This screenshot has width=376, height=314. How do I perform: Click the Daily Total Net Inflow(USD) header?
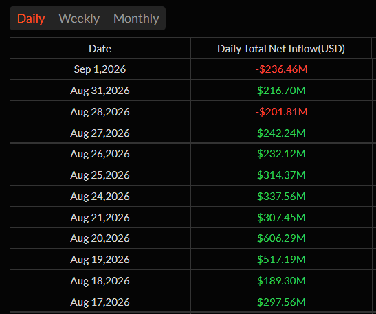281,49
